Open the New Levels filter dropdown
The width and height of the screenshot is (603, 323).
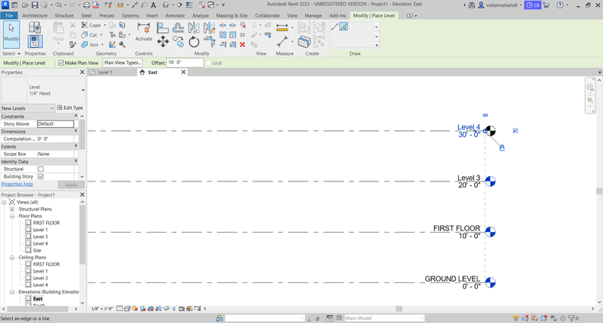[x=28, y=108]
